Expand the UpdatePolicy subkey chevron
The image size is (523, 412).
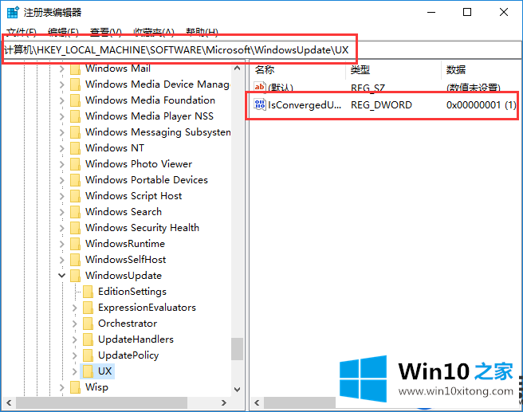point(75,355)
